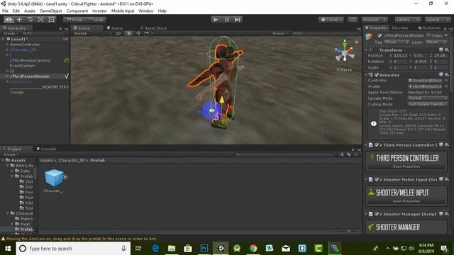Click the Controller object picker circle
Image resolution: width=454 pixels, height=255 pixels.
point(446,80)
